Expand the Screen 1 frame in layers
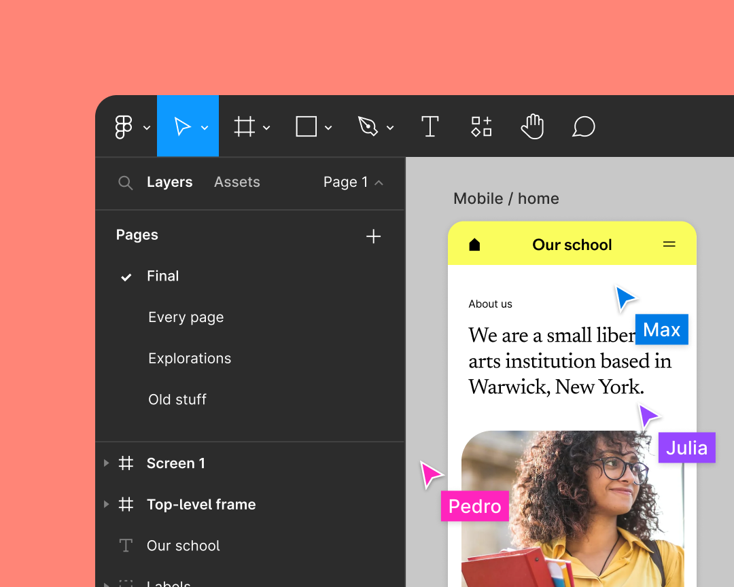 click(106, 463)
